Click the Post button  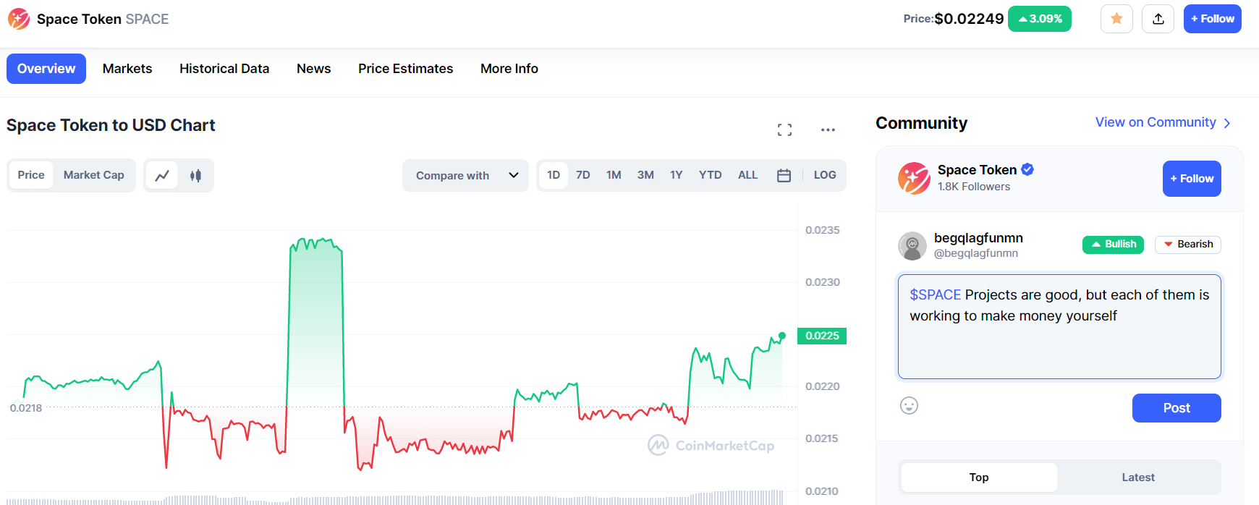[x=1177, y=408]
